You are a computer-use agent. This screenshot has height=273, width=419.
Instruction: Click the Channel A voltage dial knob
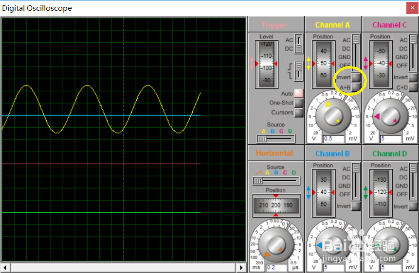333,117
